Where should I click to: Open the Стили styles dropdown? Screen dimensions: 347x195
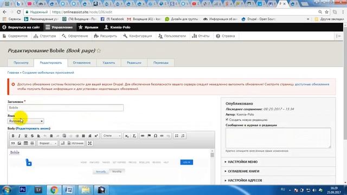112,136
